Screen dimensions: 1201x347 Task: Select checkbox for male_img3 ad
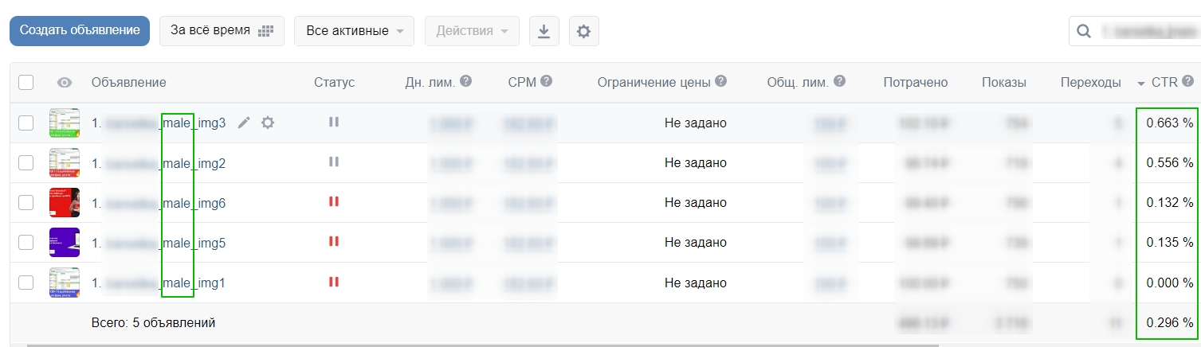pyautogui.click(x=26, y=123)
